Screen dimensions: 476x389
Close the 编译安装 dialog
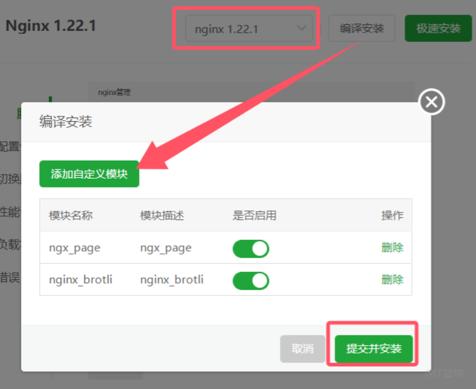point(431,102)
